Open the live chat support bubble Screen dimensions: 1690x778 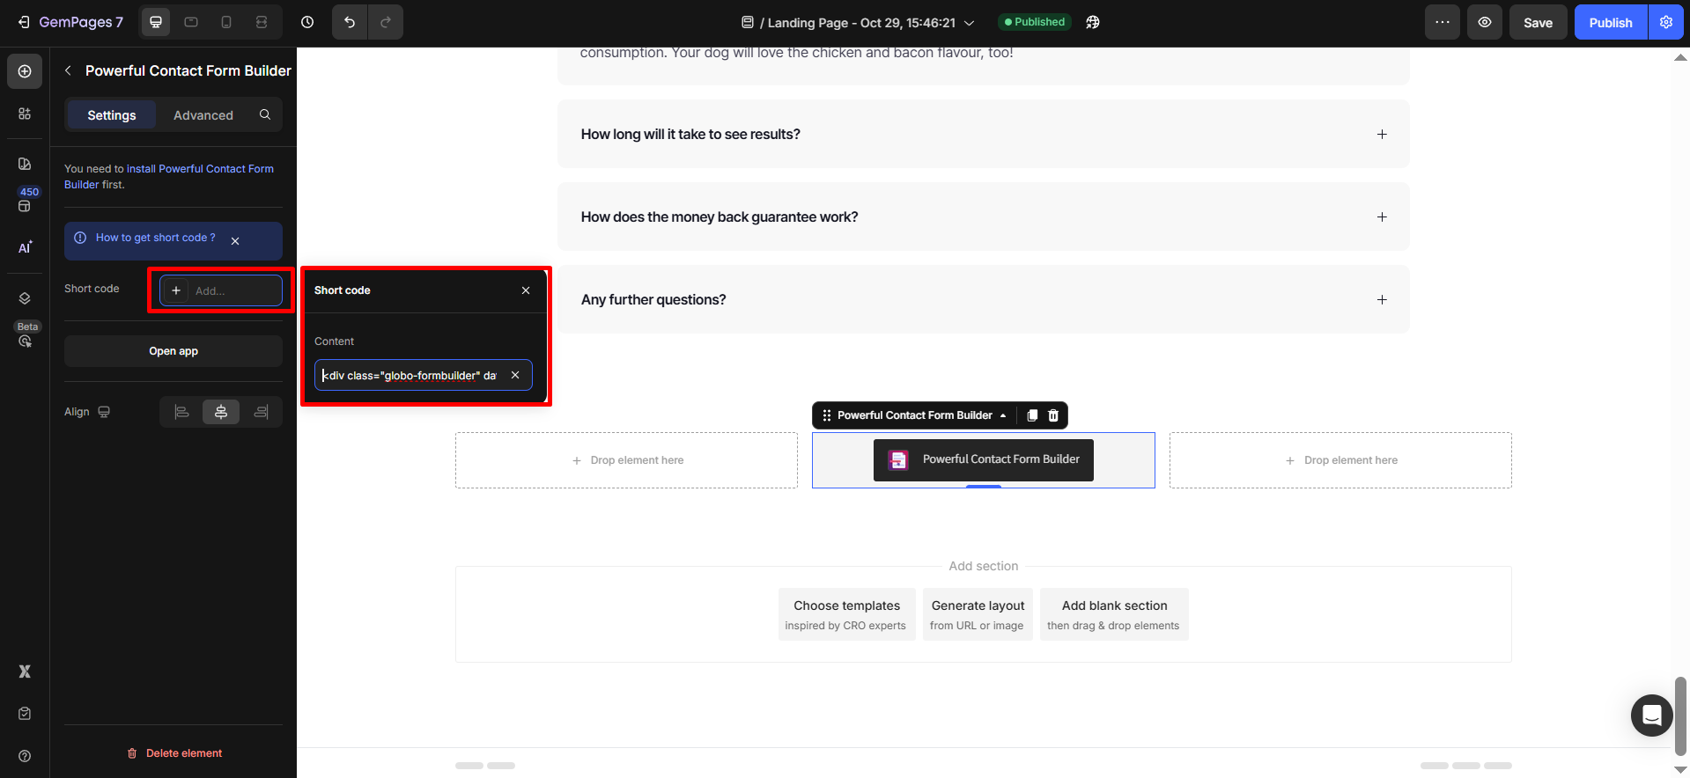[1651, 715]
